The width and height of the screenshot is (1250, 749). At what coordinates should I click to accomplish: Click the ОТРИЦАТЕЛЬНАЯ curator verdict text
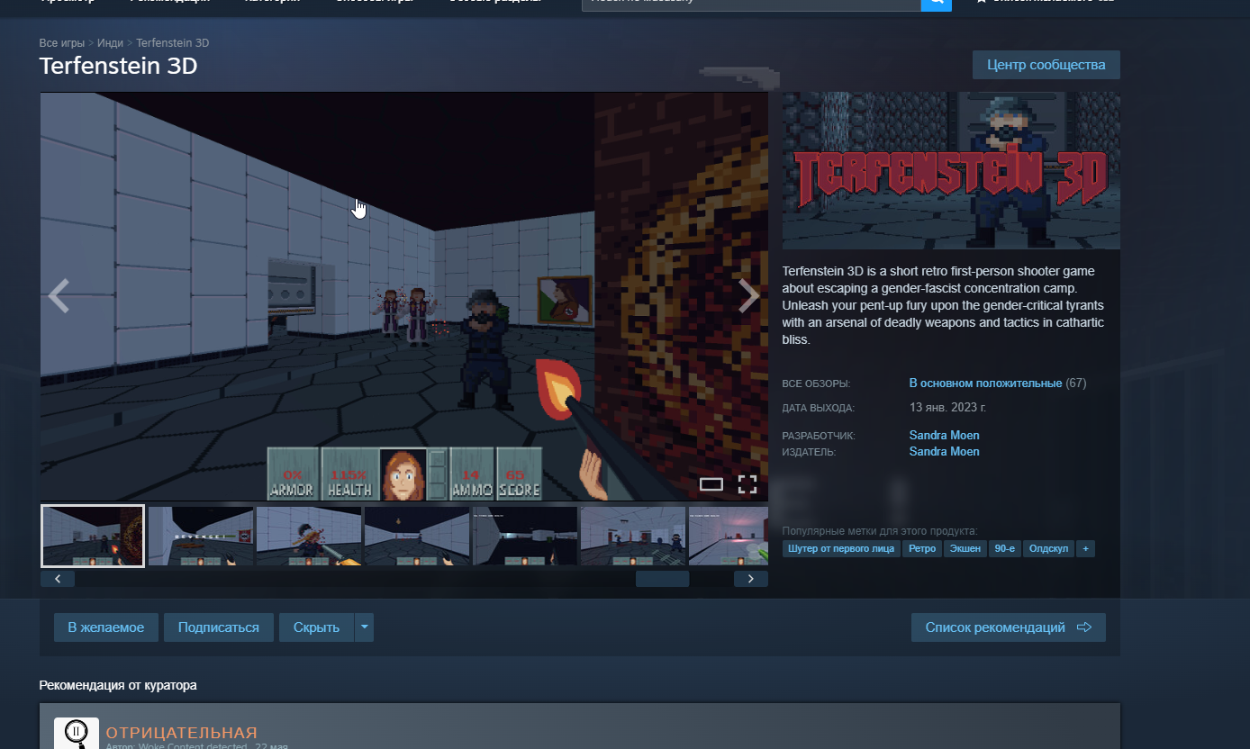point(182,732)
